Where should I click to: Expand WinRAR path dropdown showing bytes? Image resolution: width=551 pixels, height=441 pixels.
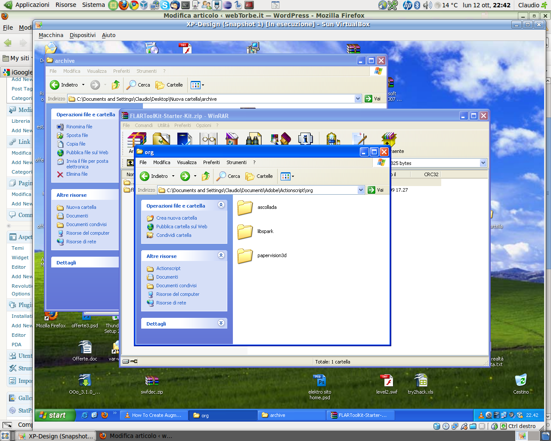[x=483, y=163]
